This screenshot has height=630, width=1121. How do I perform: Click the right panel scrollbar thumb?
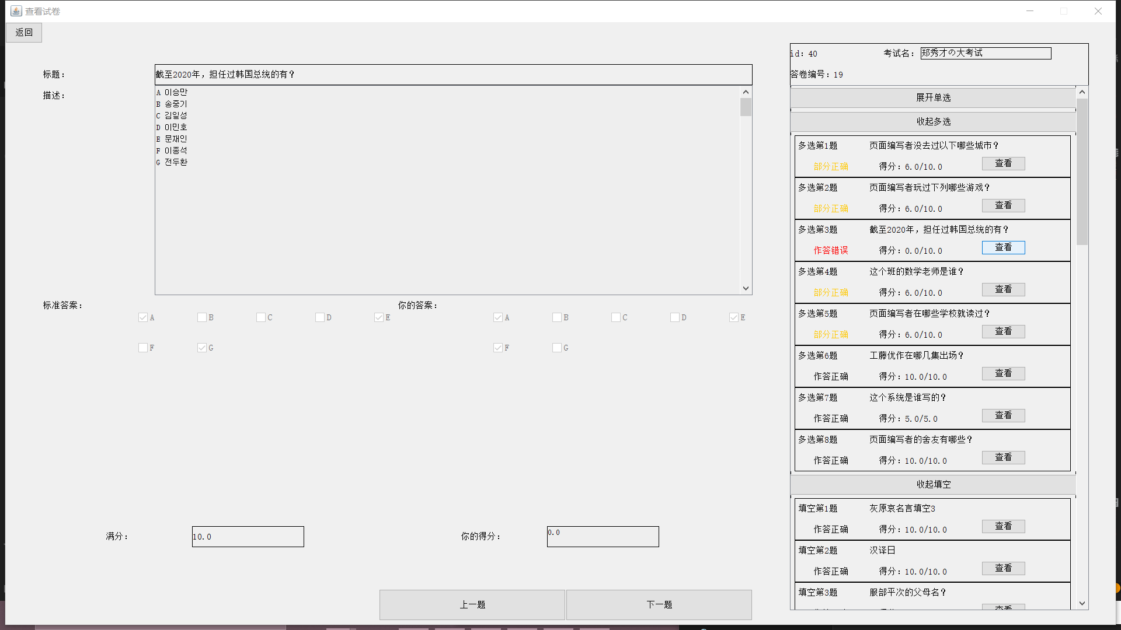(x=1082, y=171)
